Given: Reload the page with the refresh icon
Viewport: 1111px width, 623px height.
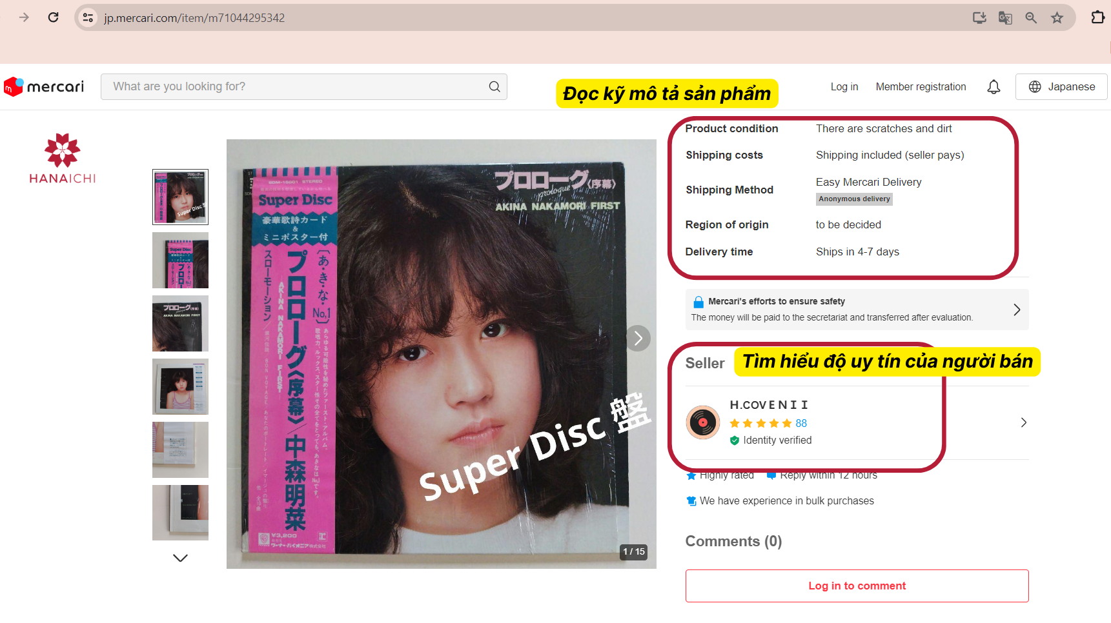Looking at the screenshot, I should 54,17.
